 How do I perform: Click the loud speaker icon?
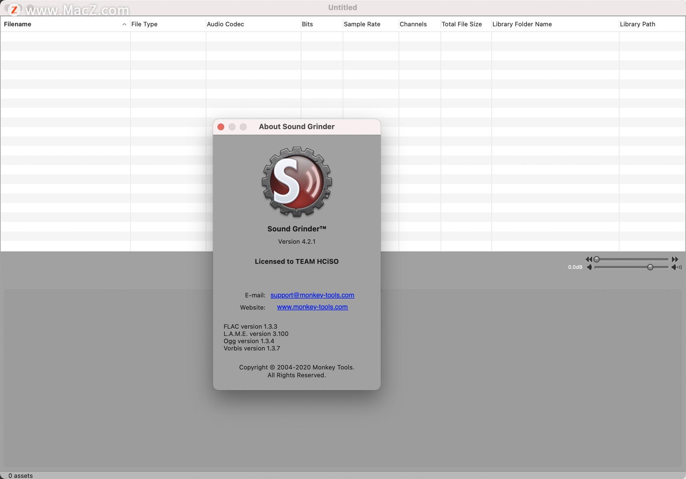click(x=676, y=267)
